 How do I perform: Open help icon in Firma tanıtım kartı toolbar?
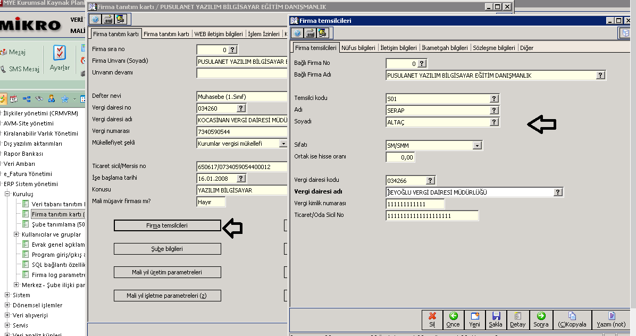pyautogui.click(x=95, y=19)
